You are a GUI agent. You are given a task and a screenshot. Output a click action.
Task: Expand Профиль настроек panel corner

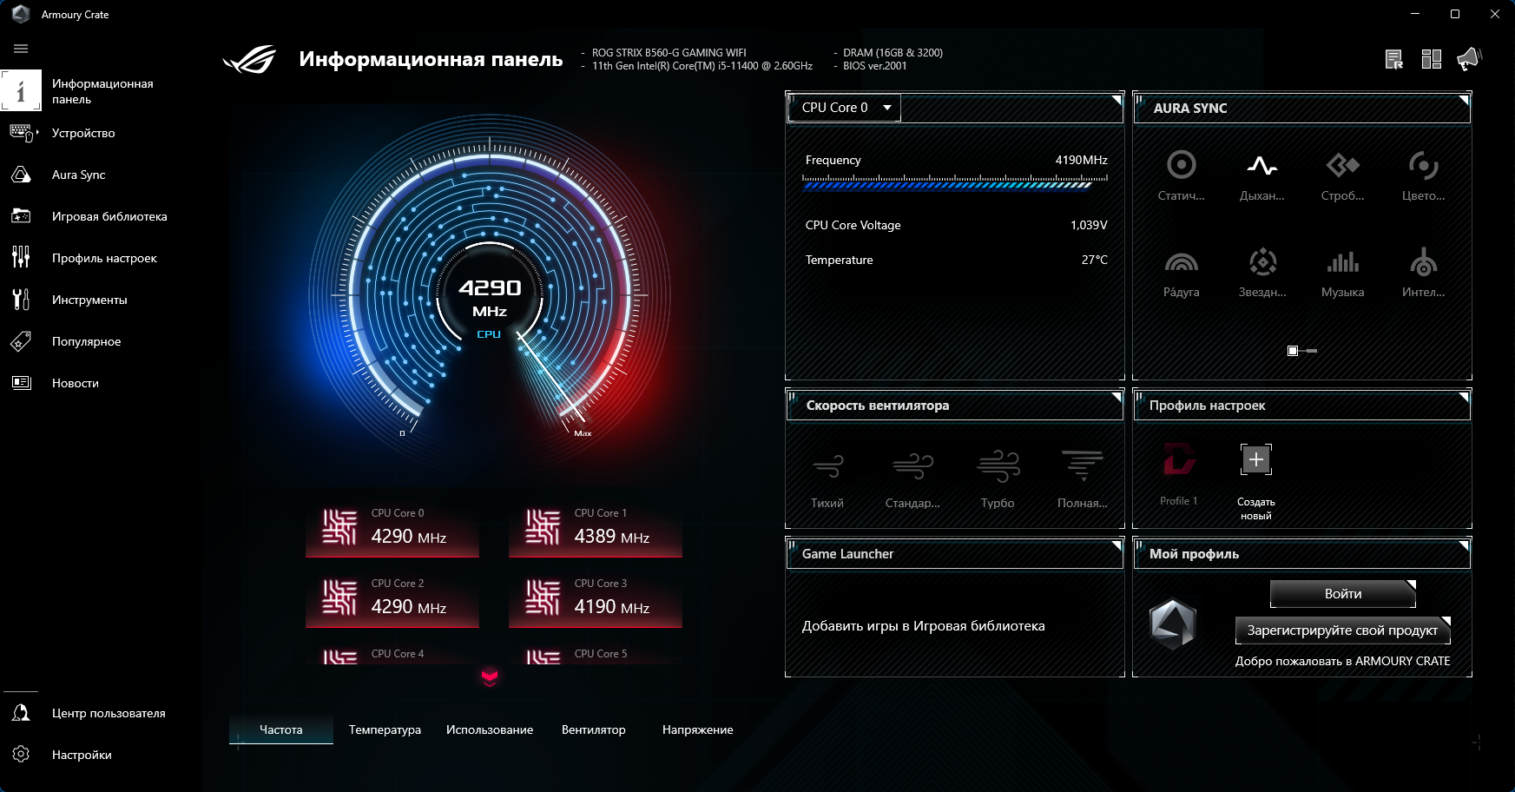(x=1463, y=397)
